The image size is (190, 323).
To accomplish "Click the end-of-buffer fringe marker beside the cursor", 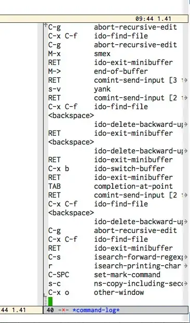I will (46, 300).
